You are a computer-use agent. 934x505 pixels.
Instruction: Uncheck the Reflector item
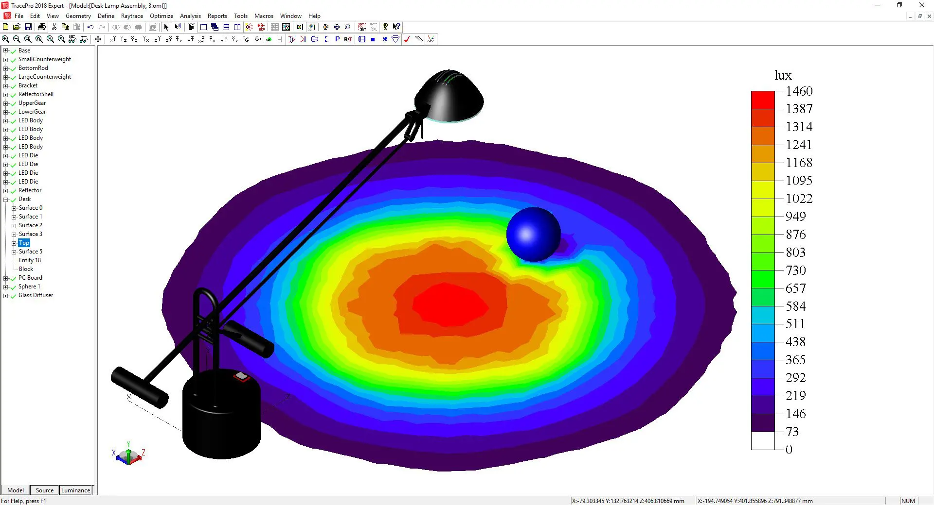click(13, 190)
